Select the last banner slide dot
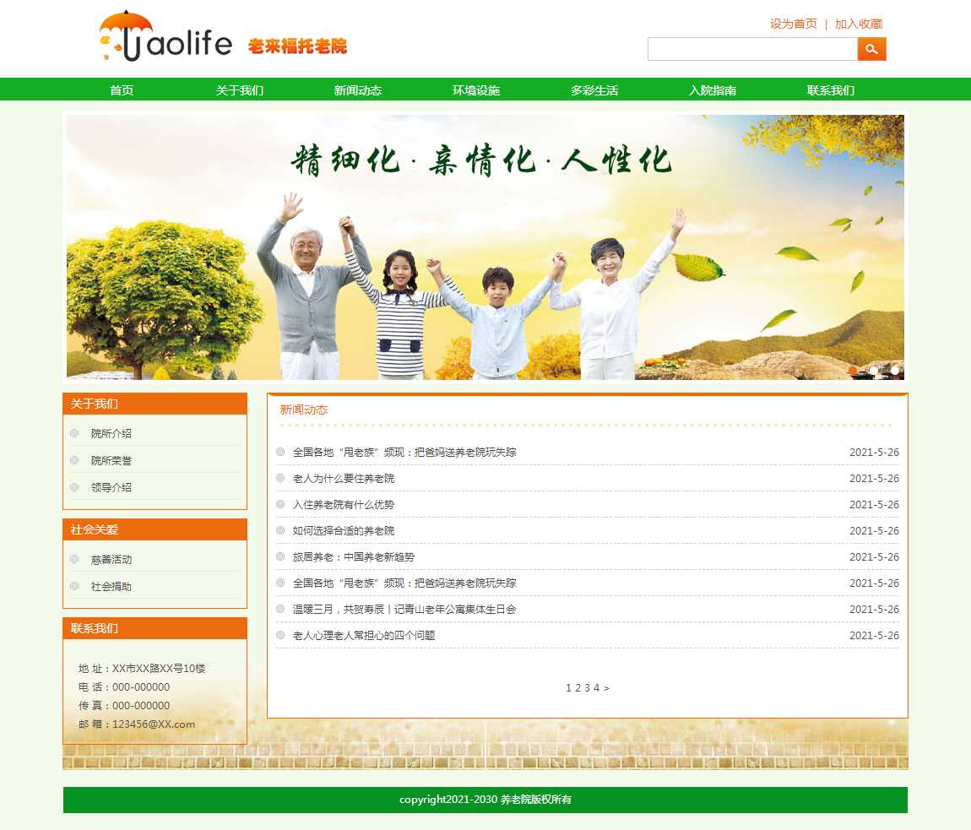Image resolution: width=971 pixels, height=830 pixels. tap(895, 371)
